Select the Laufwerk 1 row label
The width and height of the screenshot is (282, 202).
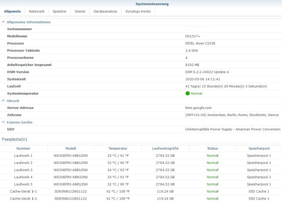[23, 155]
